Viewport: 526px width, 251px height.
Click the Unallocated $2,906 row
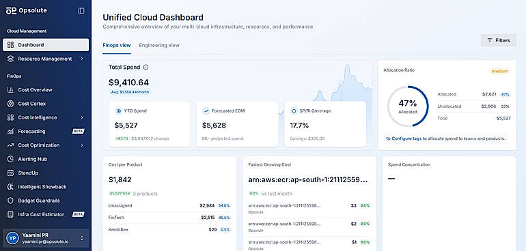[474, 106]
